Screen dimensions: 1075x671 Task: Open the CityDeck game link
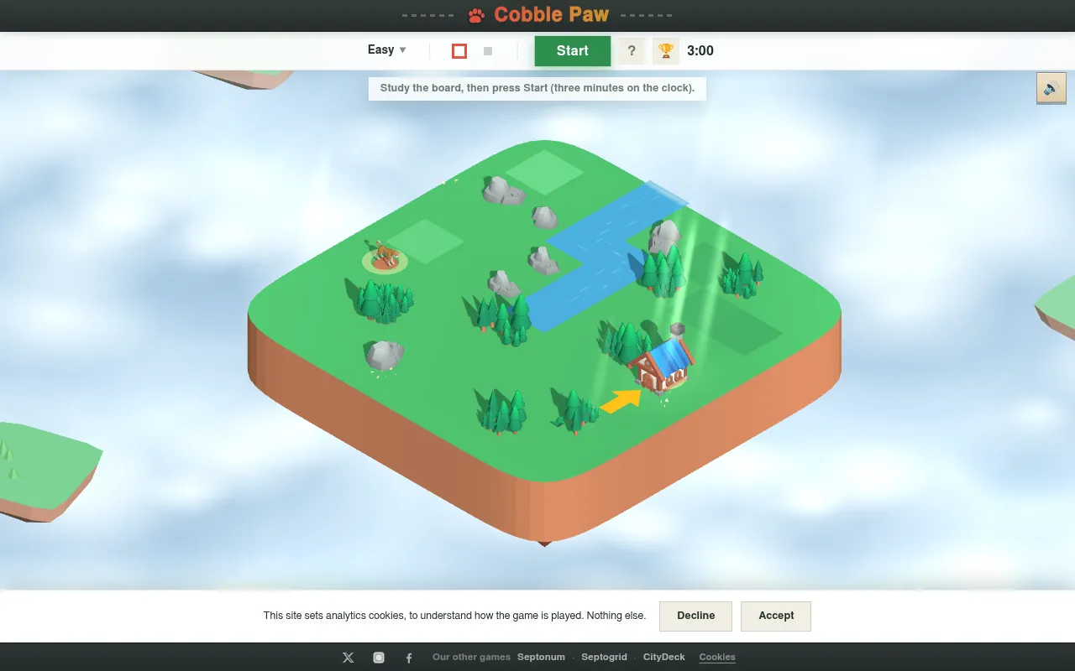pos(664,658)
